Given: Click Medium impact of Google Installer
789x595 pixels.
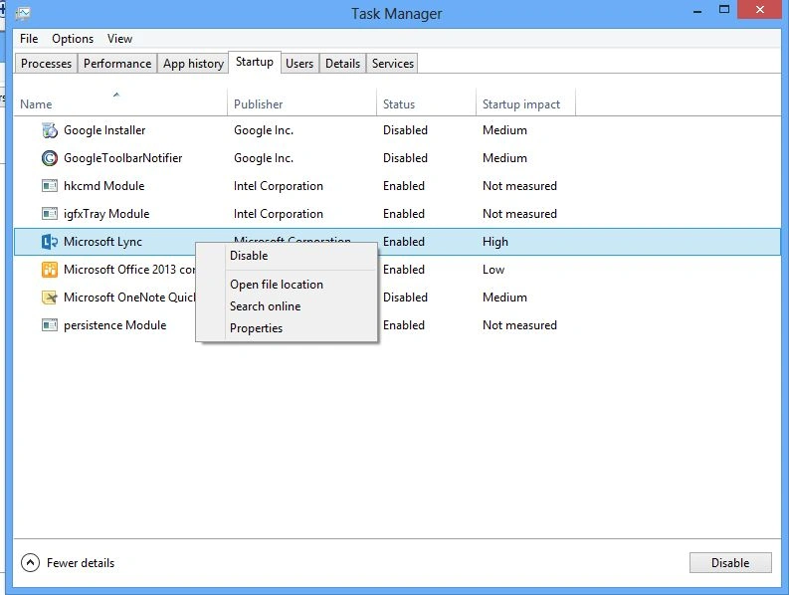Looking at the screenshot, I should coord(504,130).
